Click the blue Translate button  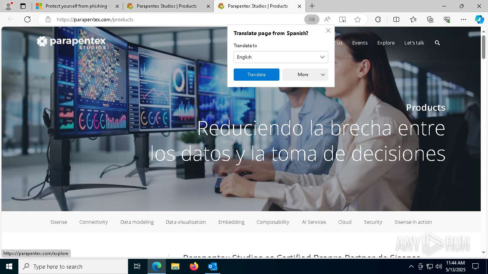pyautogui.click(x=257, y=75)
